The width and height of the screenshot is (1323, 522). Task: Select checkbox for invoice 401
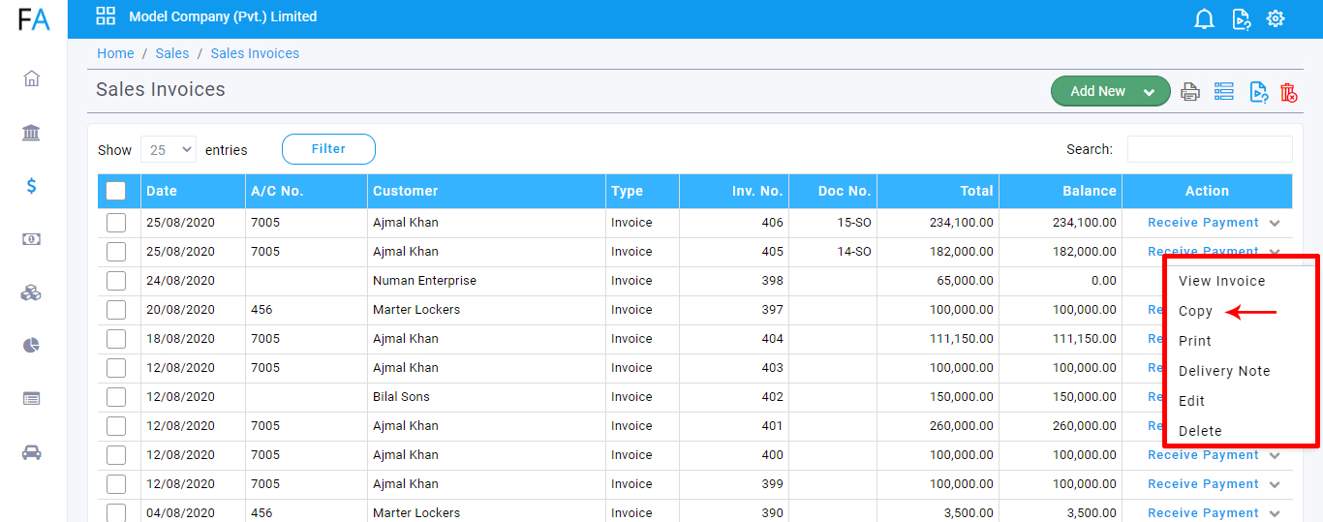116,426
